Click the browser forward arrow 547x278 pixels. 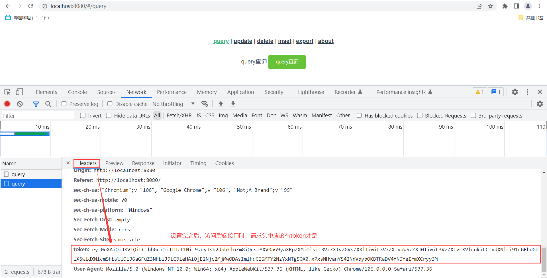click(x=19, y=6)
